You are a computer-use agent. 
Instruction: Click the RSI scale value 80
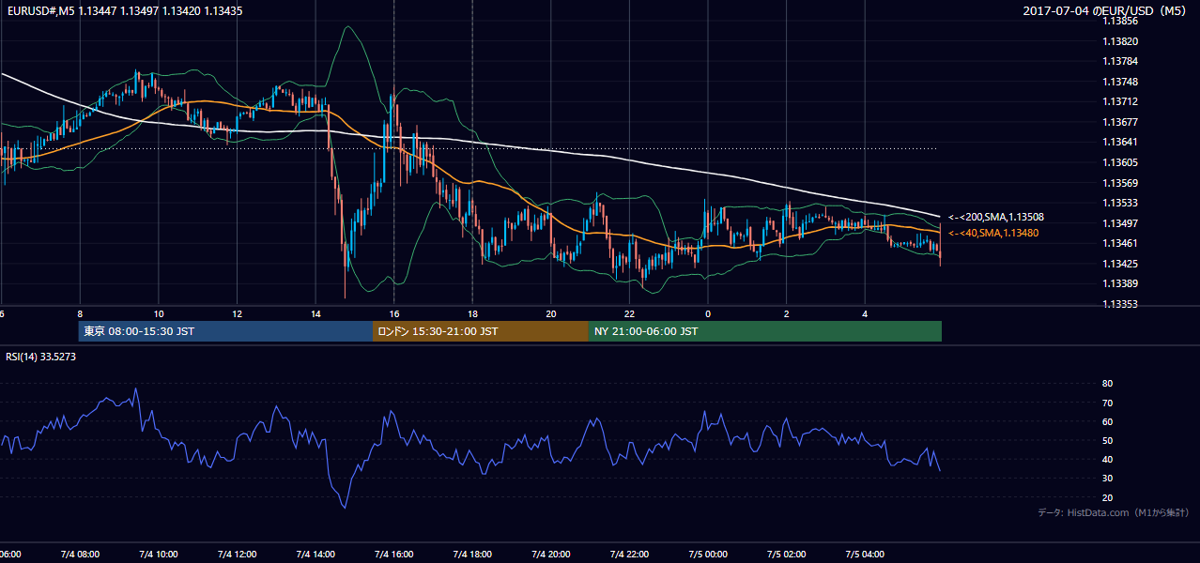click(1107, 384)
